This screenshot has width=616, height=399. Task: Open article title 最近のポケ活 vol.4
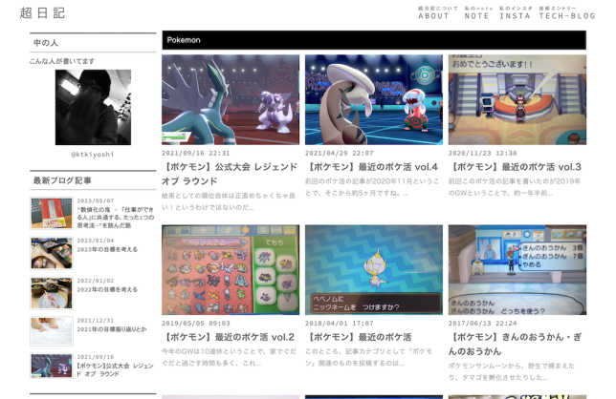pos(372,167)
